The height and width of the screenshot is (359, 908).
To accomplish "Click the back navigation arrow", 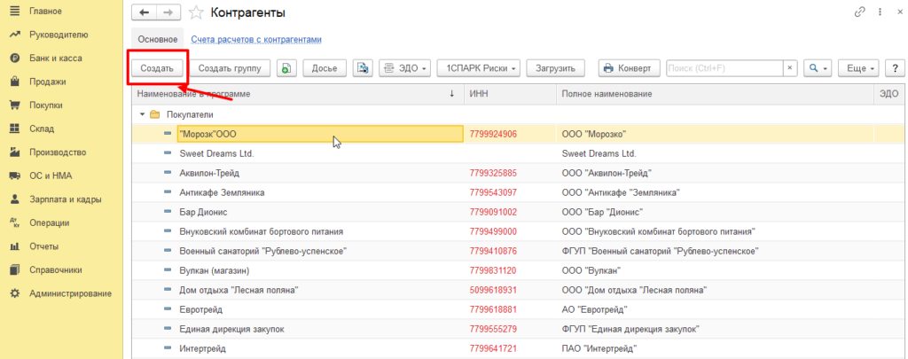I will click(145, 12).
